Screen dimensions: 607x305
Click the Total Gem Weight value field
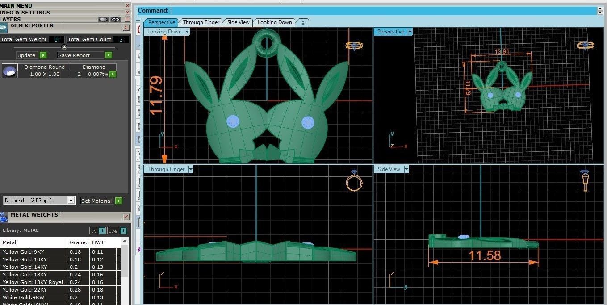tap(57, 39)
